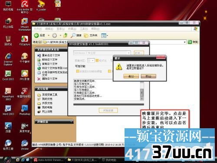The height and width of the screenshot is (163, 217).
Task: Expand the Forward button history dropdown arrow
Action: click(x=60, y=36)
